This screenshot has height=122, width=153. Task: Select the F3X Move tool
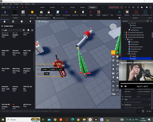pyautogui.click(x=113, y=52)
